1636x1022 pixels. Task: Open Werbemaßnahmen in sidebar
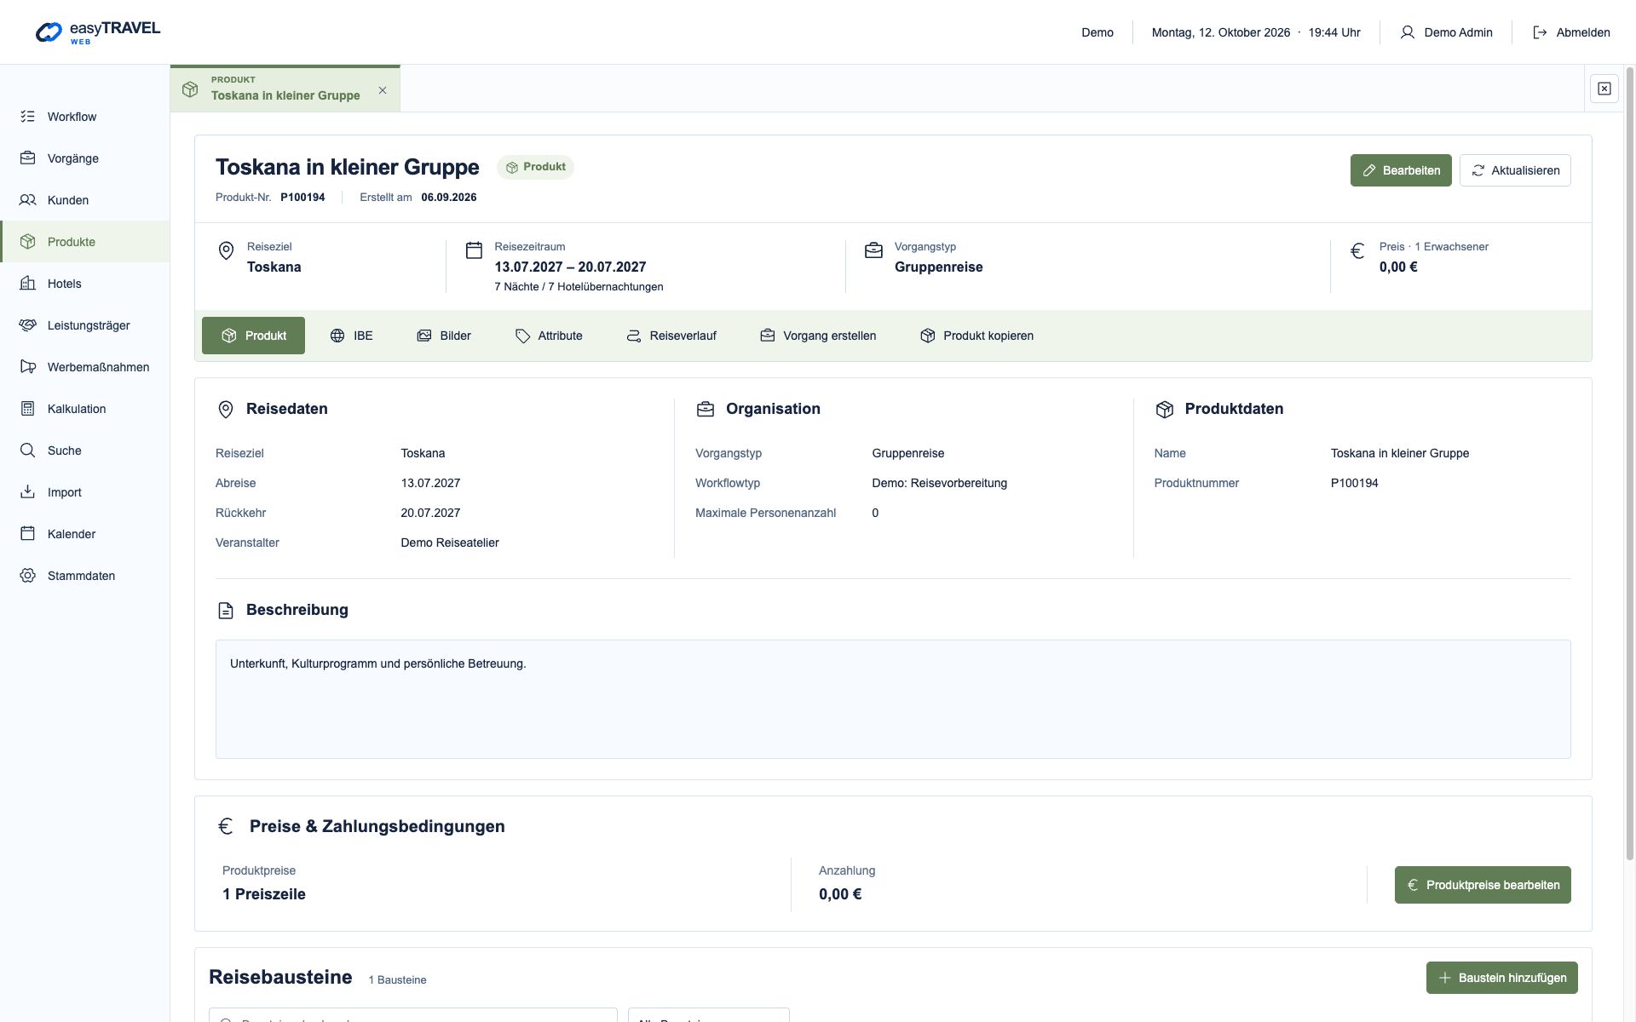[x=84, y=367]
